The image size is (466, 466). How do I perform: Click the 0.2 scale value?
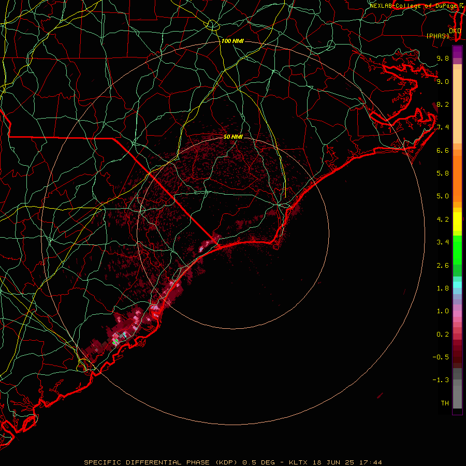(x=443, y=334)
